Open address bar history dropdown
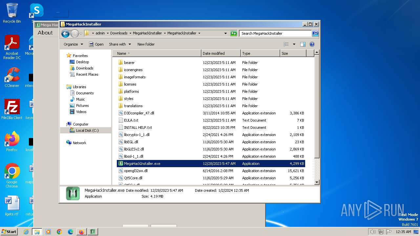This screenshot has width=420, height=236. click(x=225, y=33)
